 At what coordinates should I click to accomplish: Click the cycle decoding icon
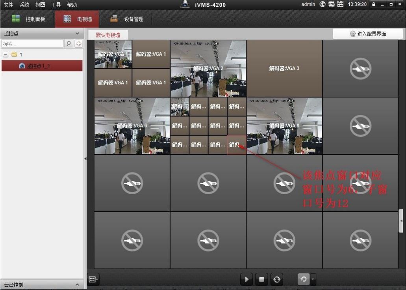(x=303, y=279)
